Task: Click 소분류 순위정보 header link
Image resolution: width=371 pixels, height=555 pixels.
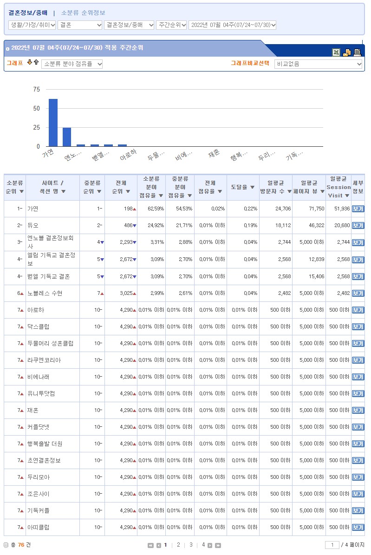Action: [x=83, y=13]
